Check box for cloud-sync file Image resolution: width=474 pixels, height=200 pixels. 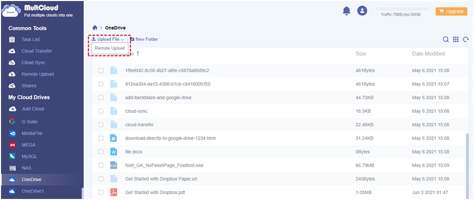(101, 111)
